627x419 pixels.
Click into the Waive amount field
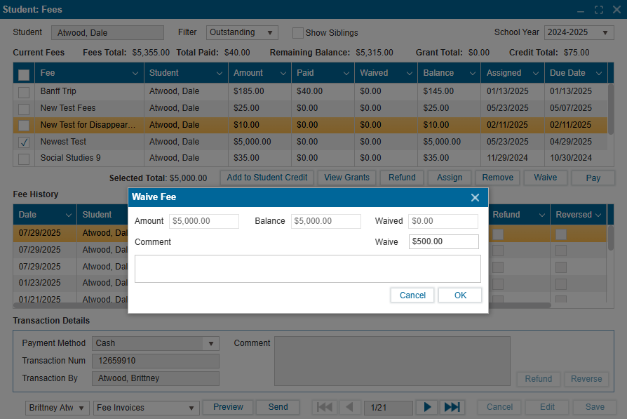443,241
